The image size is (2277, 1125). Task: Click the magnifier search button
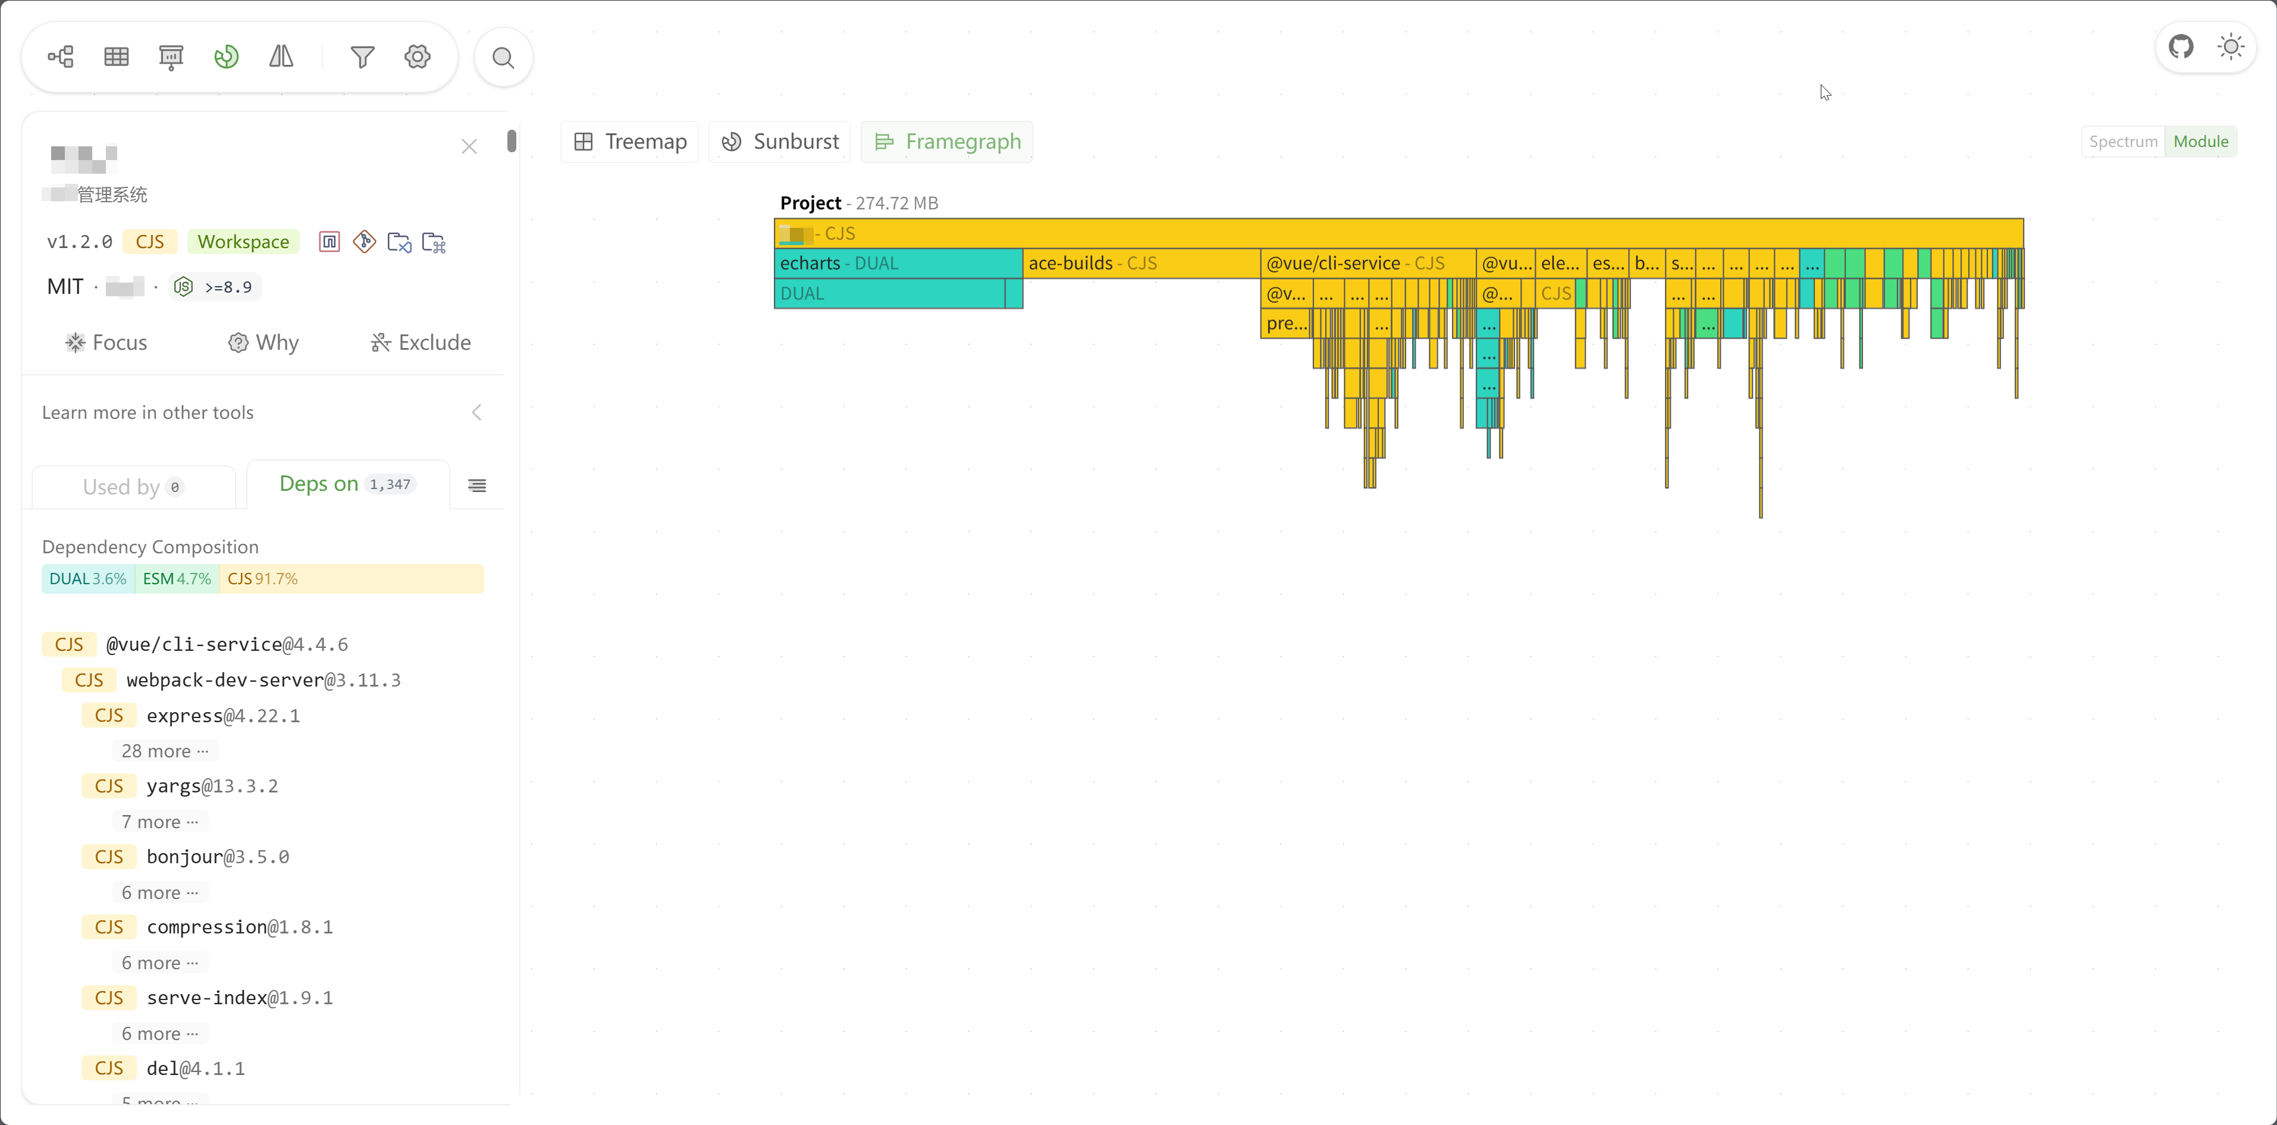click(x=503, y=58)
